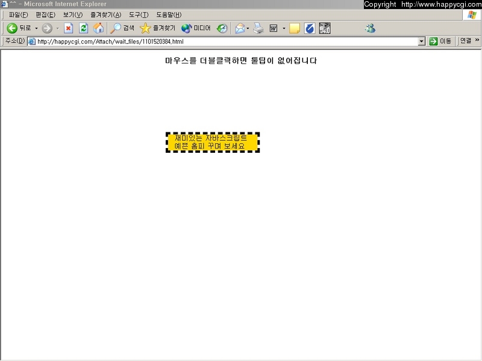The width and height of the screenshot is (482, 361).
Task: Click the 연결 links toolbar label
Action: pos(466,40)
